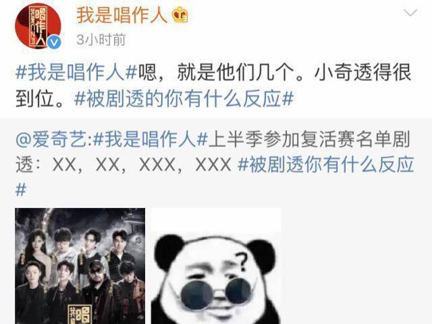Open the #被剧透的你有什么反应# hashtag topic
Image resolution: width=432 pixels, height=324 pixels.
(x=184, y=99)
